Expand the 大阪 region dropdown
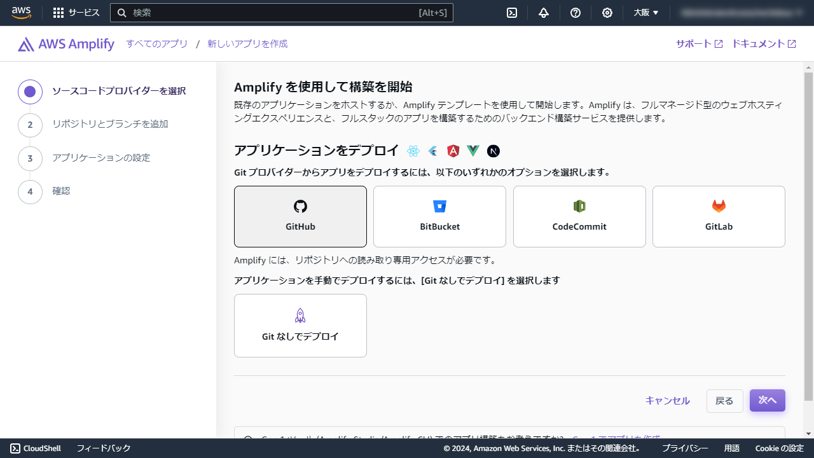This screenshot has width=814, height=458. [x=646, y=13]
